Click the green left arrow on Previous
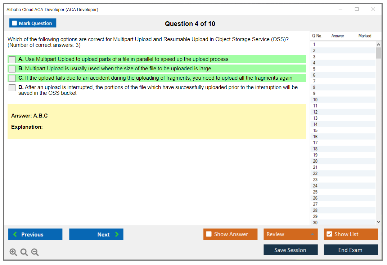387x265 pixels. [x=15, y=234]
